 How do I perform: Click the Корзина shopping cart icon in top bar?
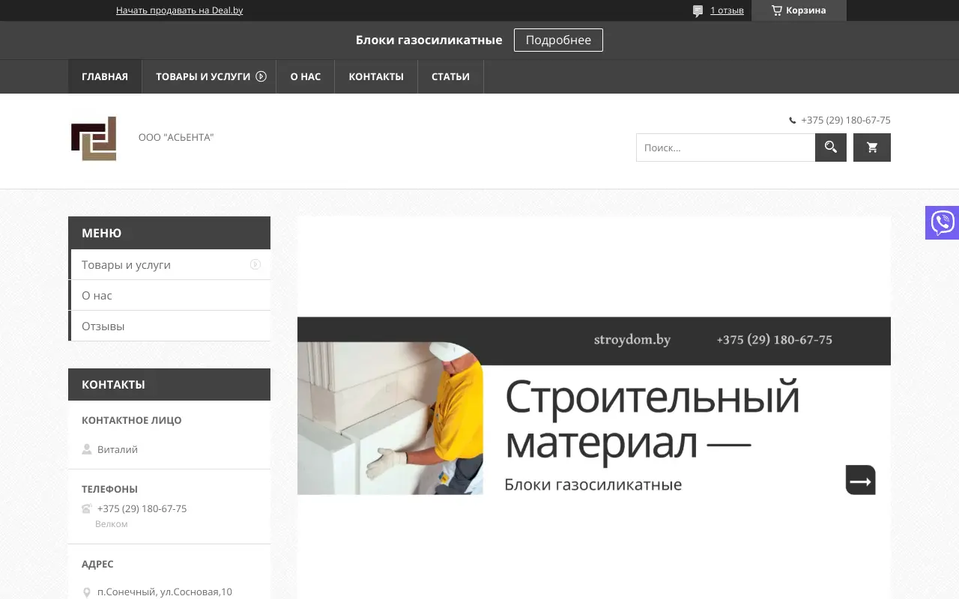[x=774, y=9]
